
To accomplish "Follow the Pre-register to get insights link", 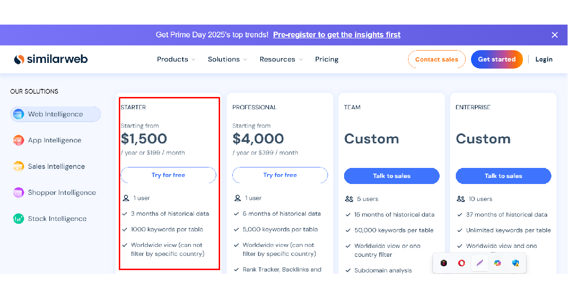I will point(337,35).
